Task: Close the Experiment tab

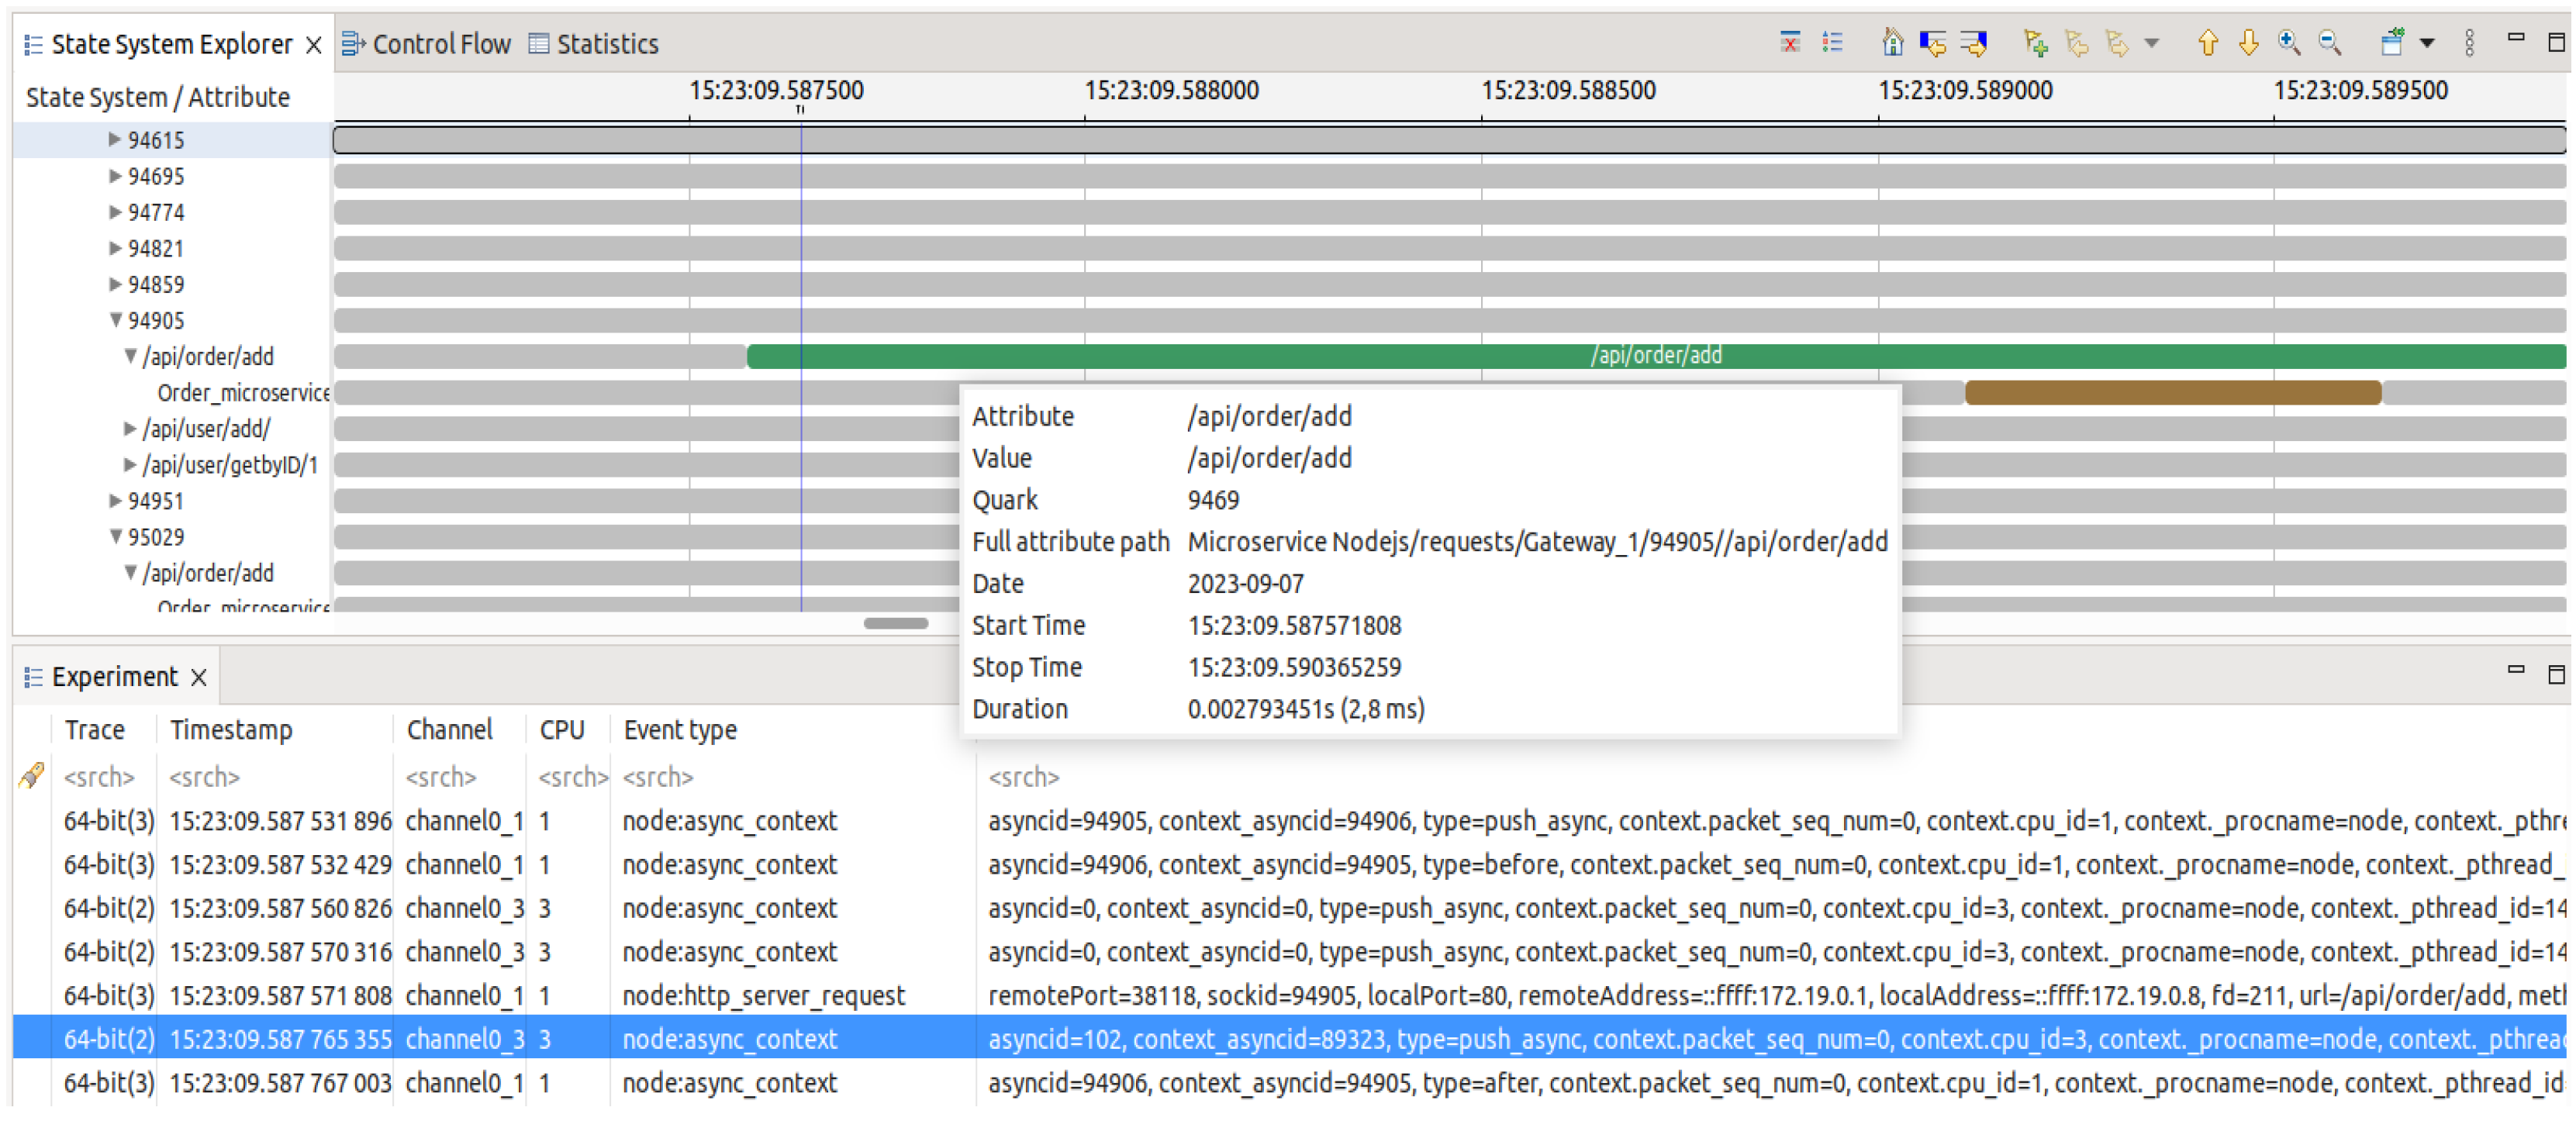Action: coord(199,677)
